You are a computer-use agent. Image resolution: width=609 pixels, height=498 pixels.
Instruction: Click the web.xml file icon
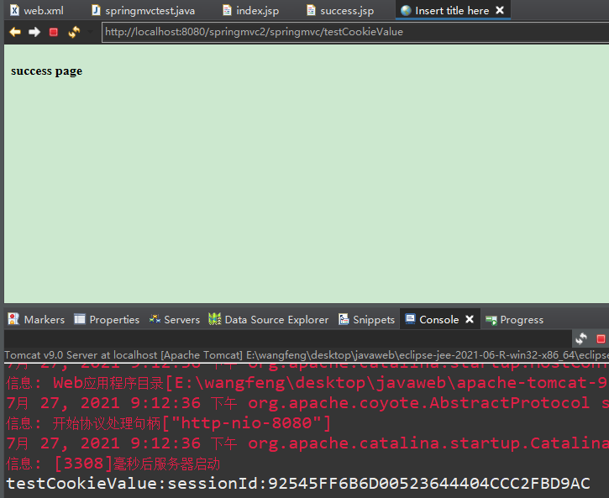pos(14,10)
